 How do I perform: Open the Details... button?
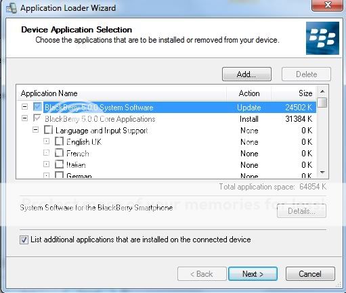point(301,211)
